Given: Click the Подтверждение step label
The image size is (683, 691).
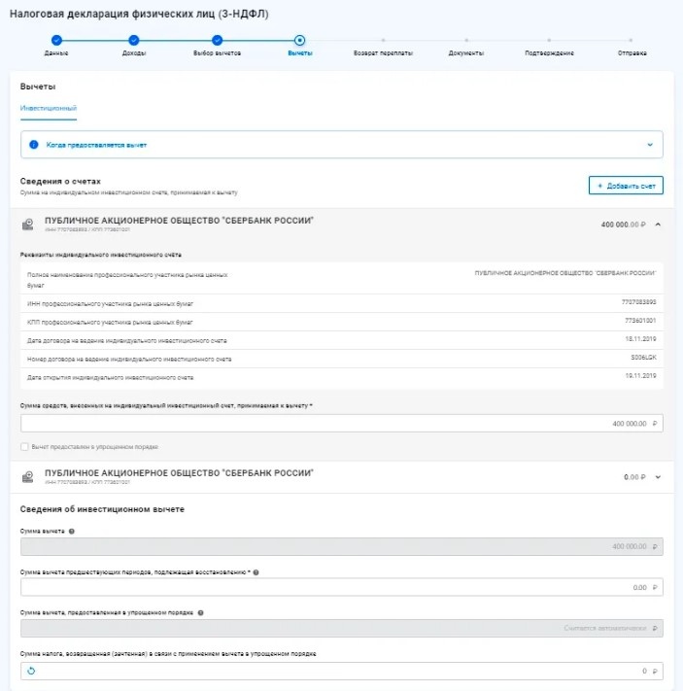Looking at the screenshot, I should click(x=549, y=52).
